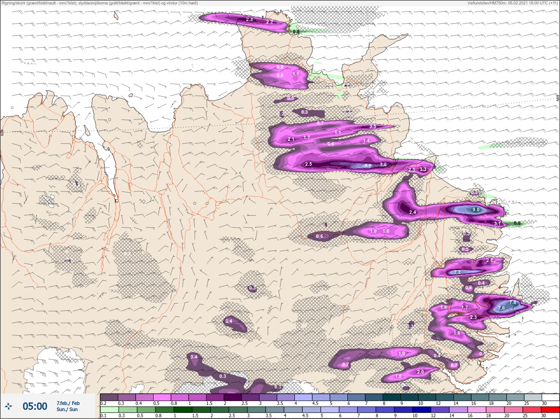Click the 2.0 precipitation value on the map

tap(420, 372)
